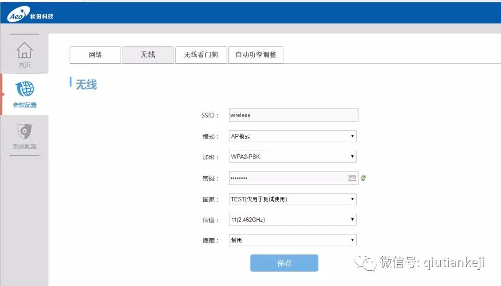Open 参数配置 globe icon in sidebar

25,90
